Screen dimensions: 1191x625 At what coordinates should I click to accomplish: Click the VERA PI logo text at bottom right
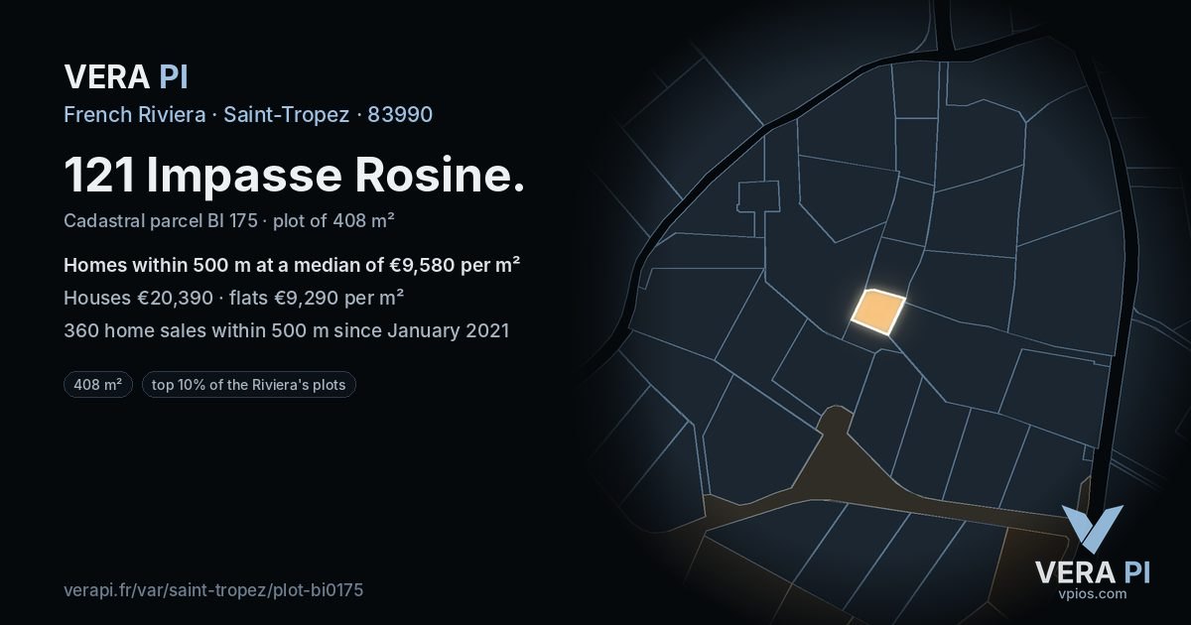pos(1092,572)
